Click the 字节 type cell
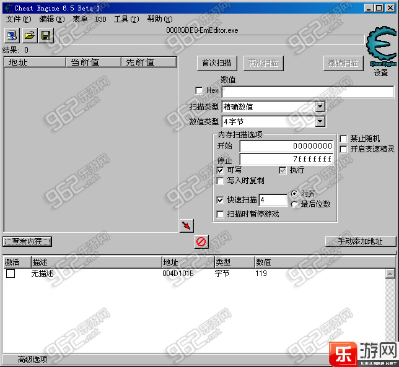 click(222, 274)
